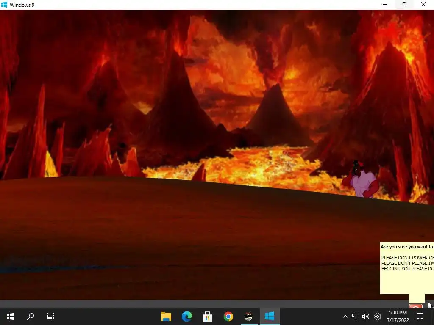
Task: Open Microsoft Store from the taskbar
Action: (207, 317)
